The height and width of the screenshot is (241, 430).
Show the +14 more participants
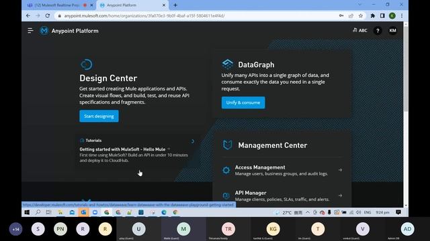[x=16, y=229]
